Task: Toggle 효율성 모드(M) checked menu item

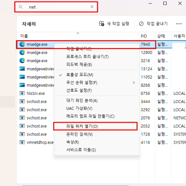Action: (x=80, y=75)
